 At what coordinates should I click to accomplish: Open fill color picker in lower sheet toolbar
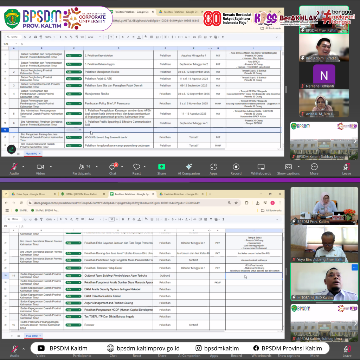(146, 219)
